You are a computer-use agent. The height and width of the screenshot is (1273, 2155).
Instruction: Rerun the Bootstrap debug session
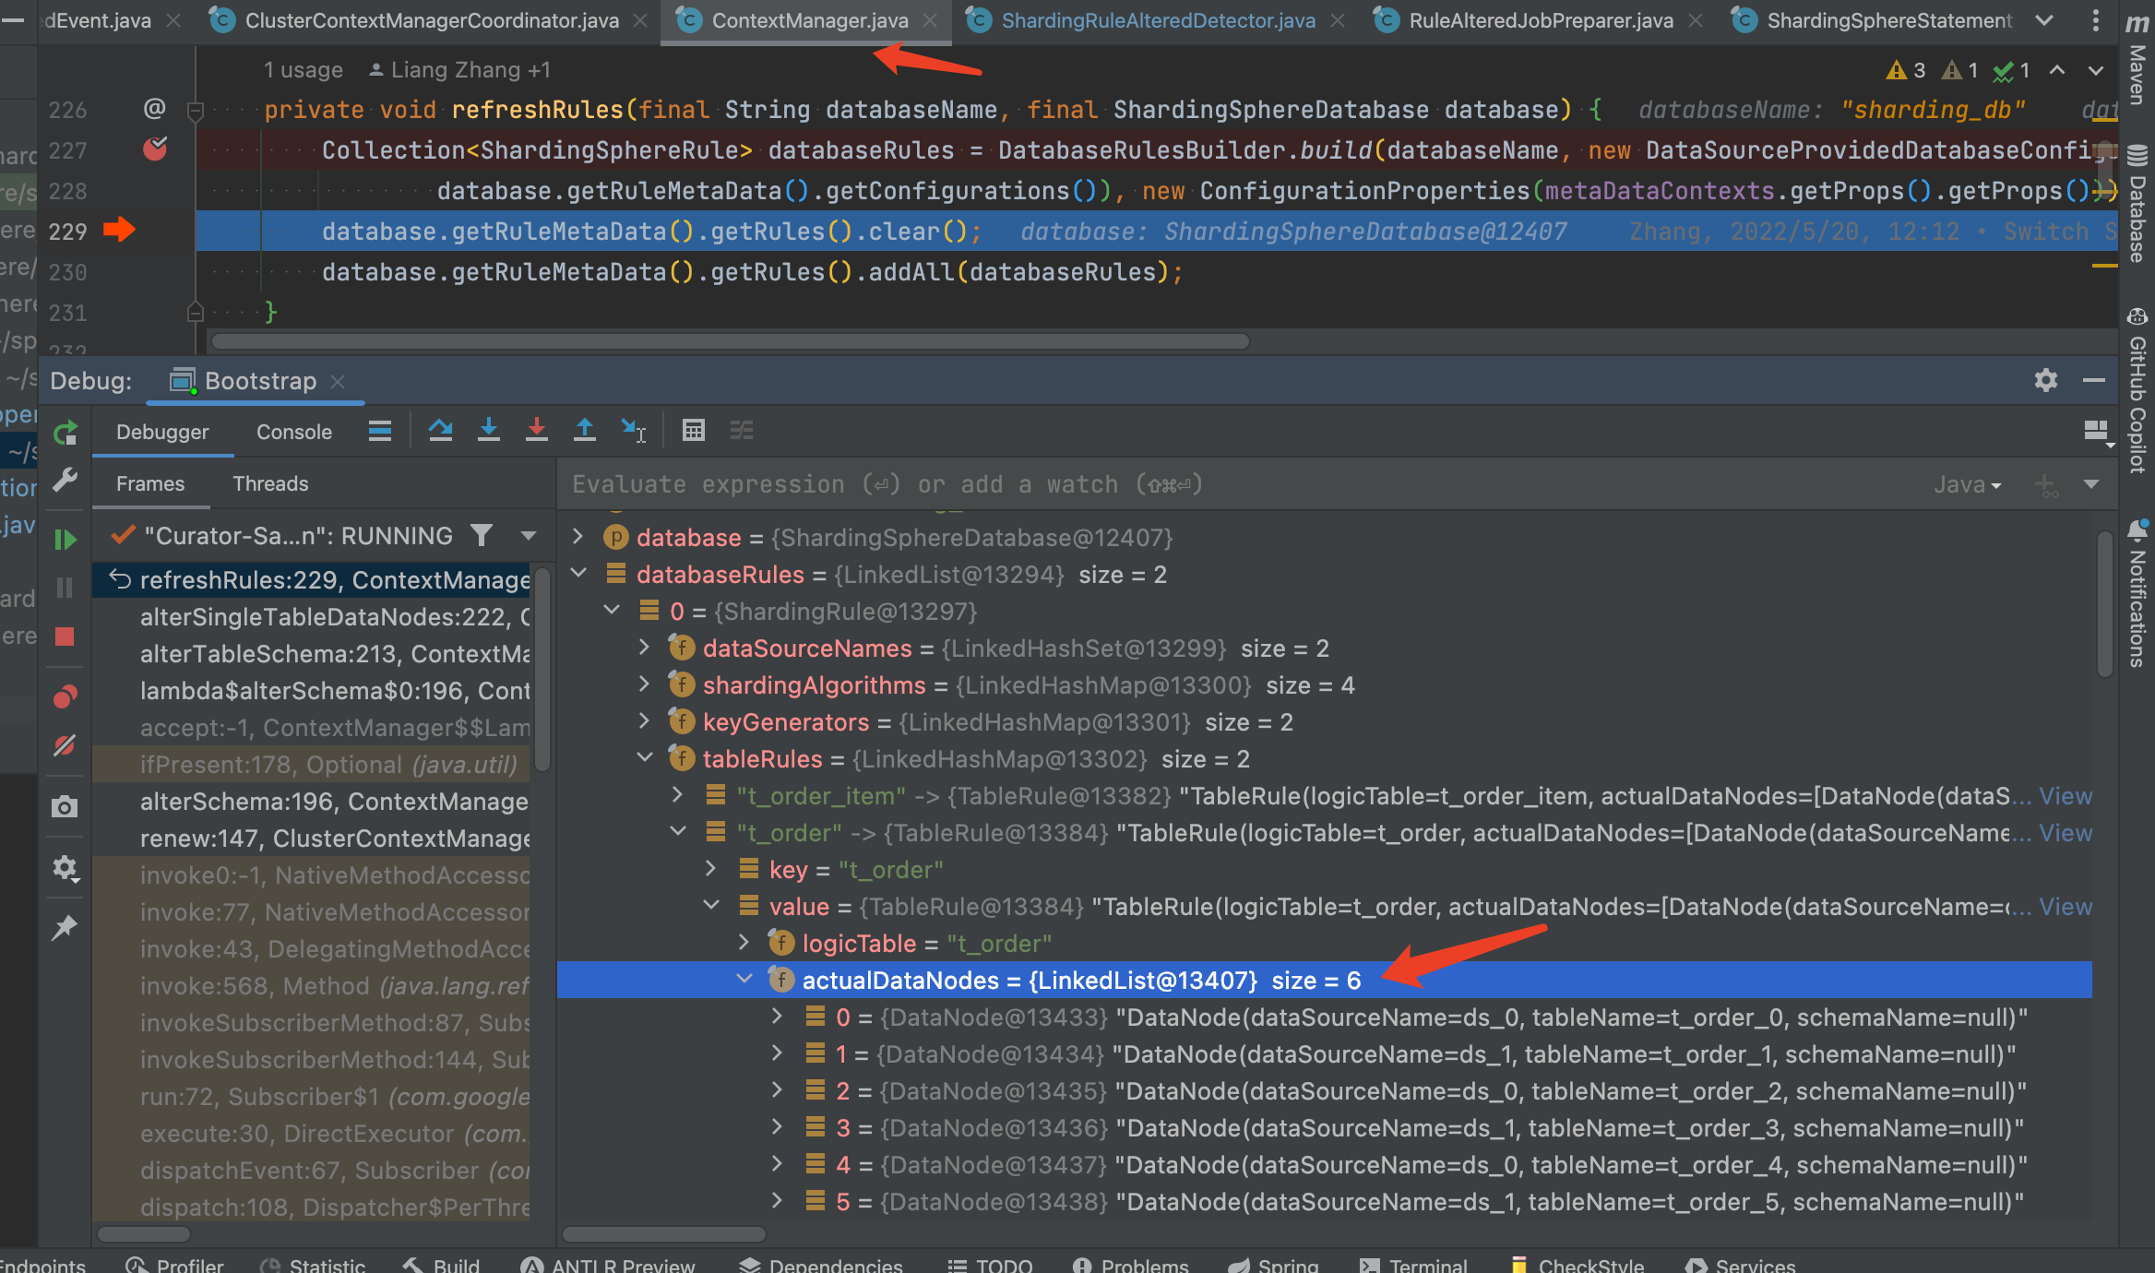point(65,432)
